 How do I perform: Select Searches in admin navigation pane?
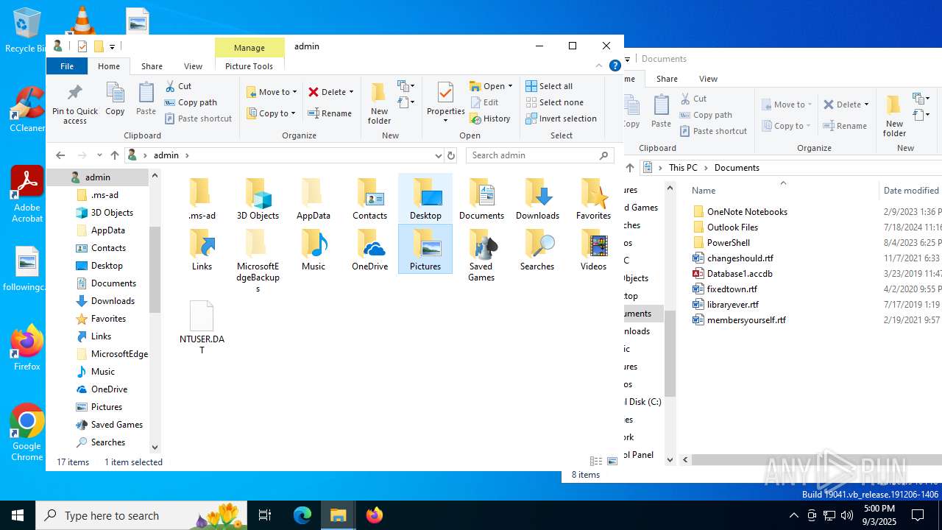[108, 442]
